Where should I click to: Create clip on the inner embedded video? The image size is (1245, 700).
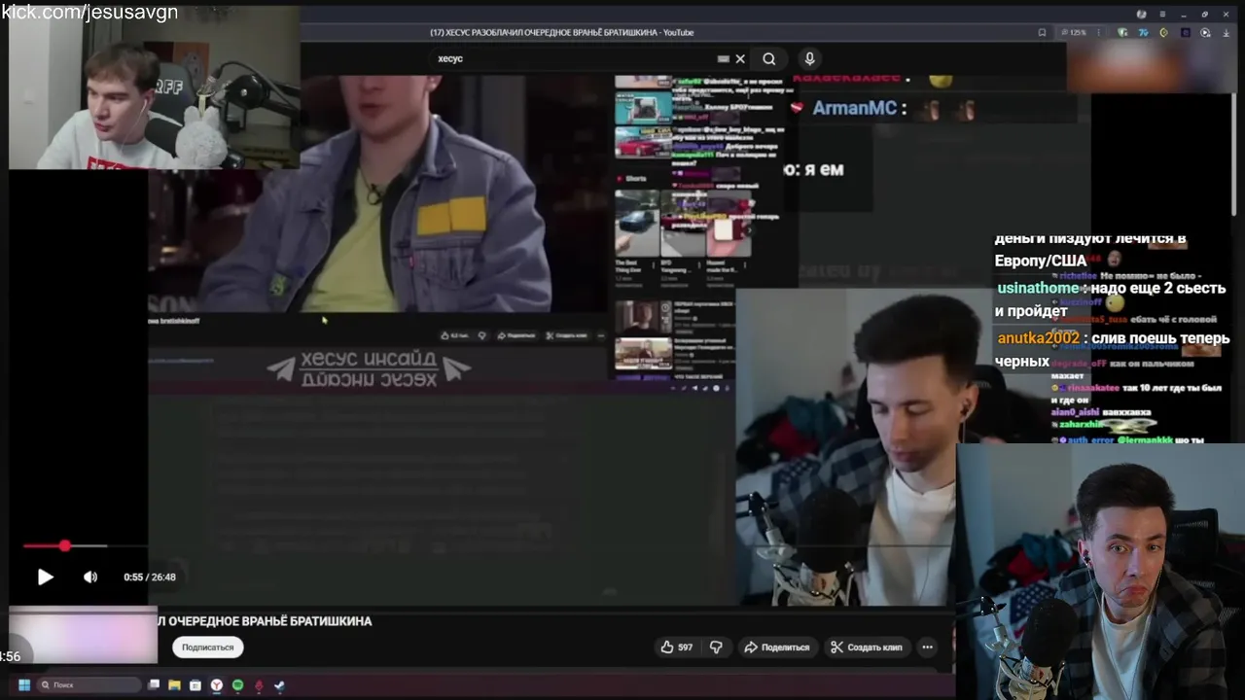pyautogui.click(x=567, y=335)
